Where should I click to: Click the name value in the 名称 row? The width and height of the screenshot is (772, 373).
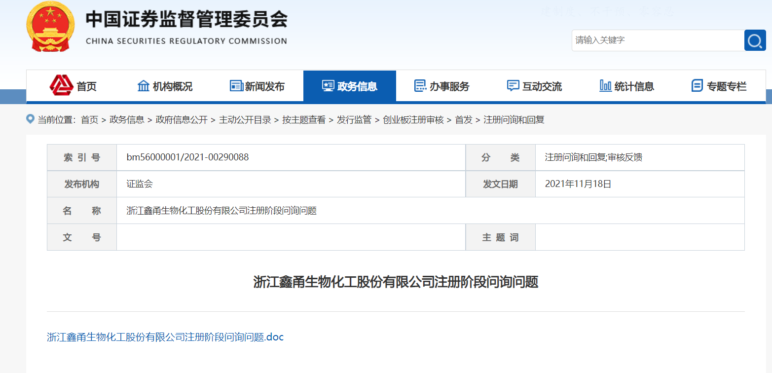[221, 211]
